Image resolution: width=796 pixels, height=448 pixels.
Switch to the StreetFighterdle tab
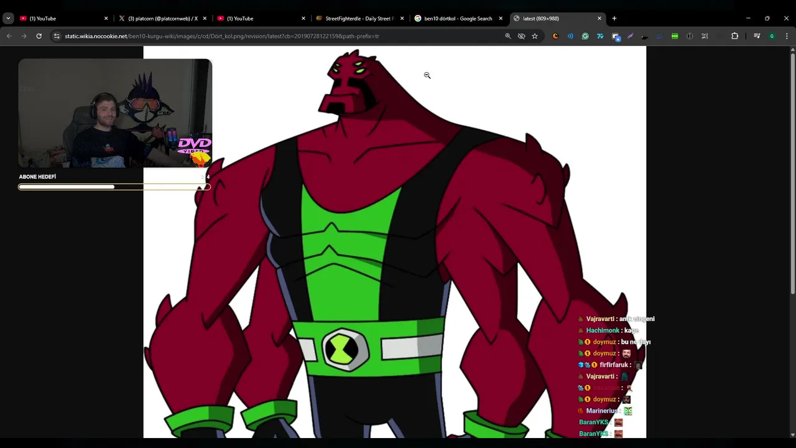tap(359, 19)
